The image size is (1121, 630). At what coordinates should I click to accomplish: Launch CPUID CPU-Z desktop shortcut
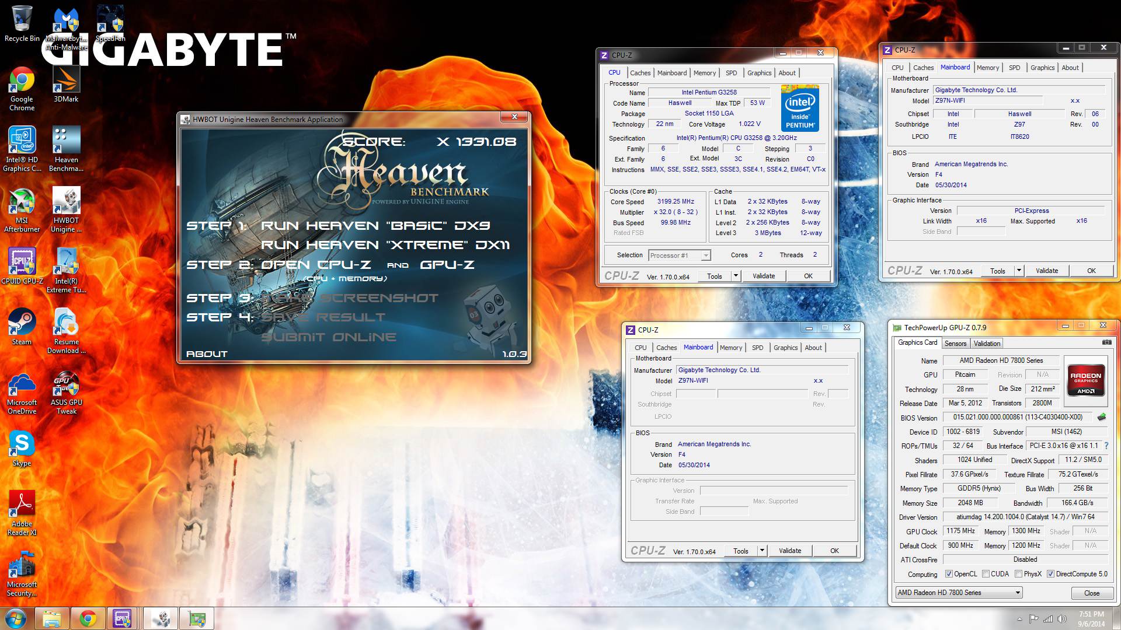[22, 266]
